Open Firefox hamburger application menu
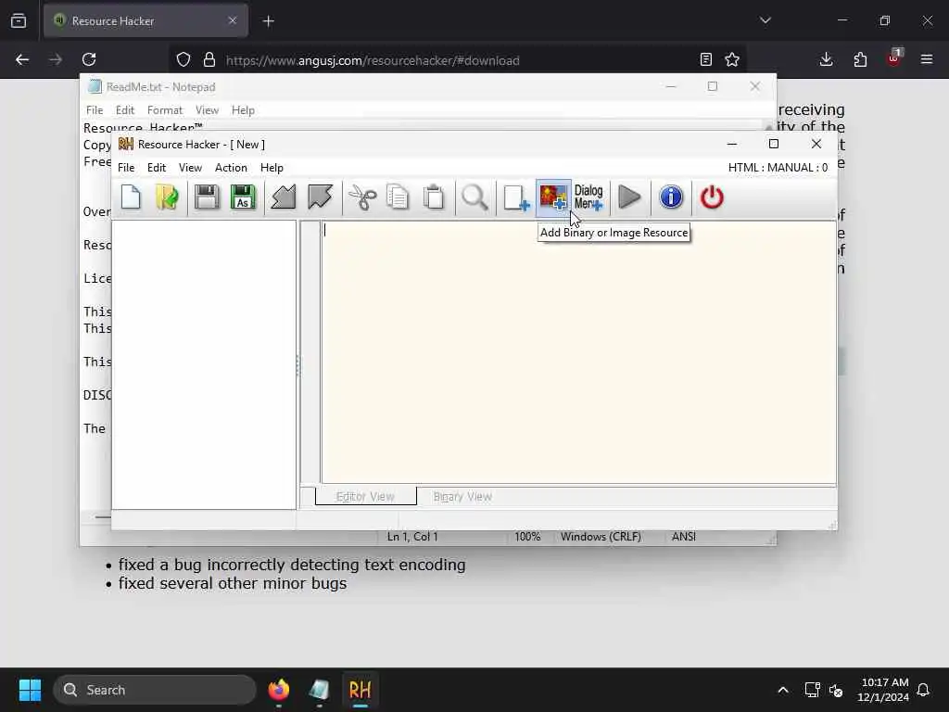The width and height of the screenshot is (949, 712). click(927, 59)
